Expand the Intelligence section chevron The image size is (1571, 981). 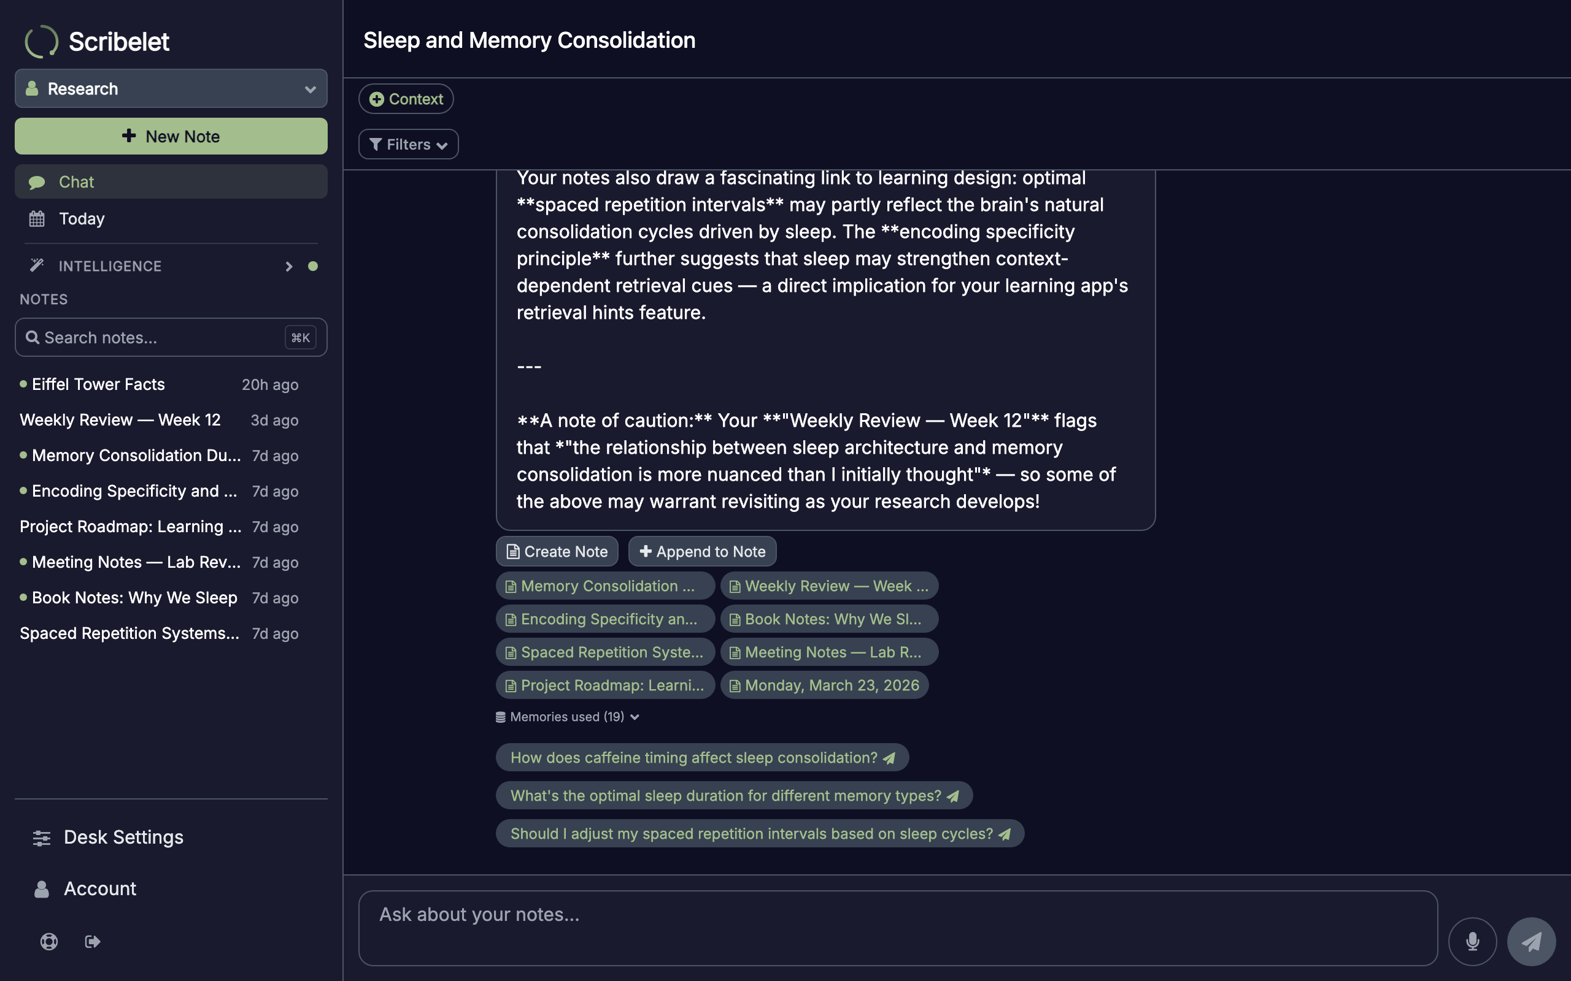click(x=289, y=266)
